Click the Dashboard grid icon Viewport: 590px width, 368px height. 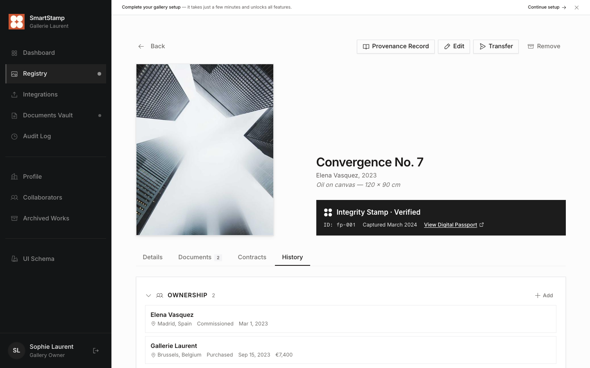pyautogui.click(x=14, y=53)
